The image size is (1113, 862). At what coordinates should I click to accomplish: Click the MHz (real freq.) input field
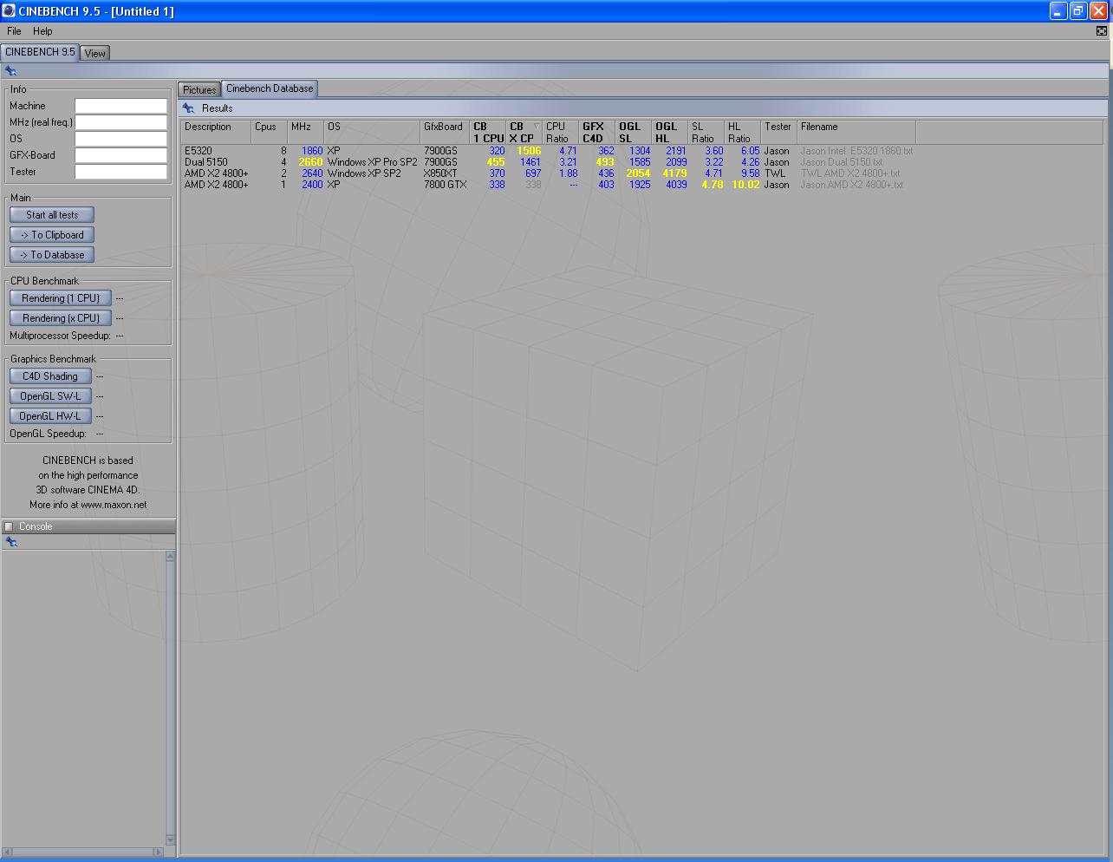click(x=120, y=122)
